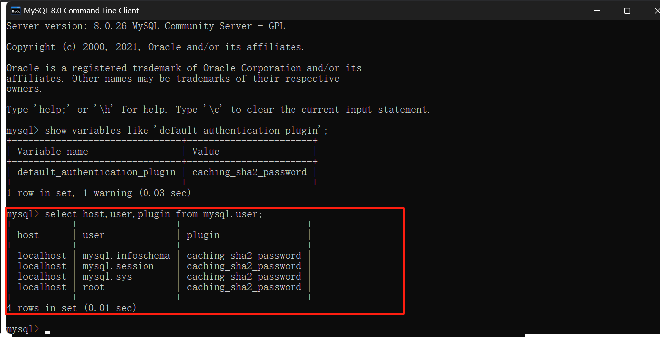Click the 'default_authentication_plugin' table cell
This screenshot has height=337, width=660.
pyautogui.click(x=96, y=172)
